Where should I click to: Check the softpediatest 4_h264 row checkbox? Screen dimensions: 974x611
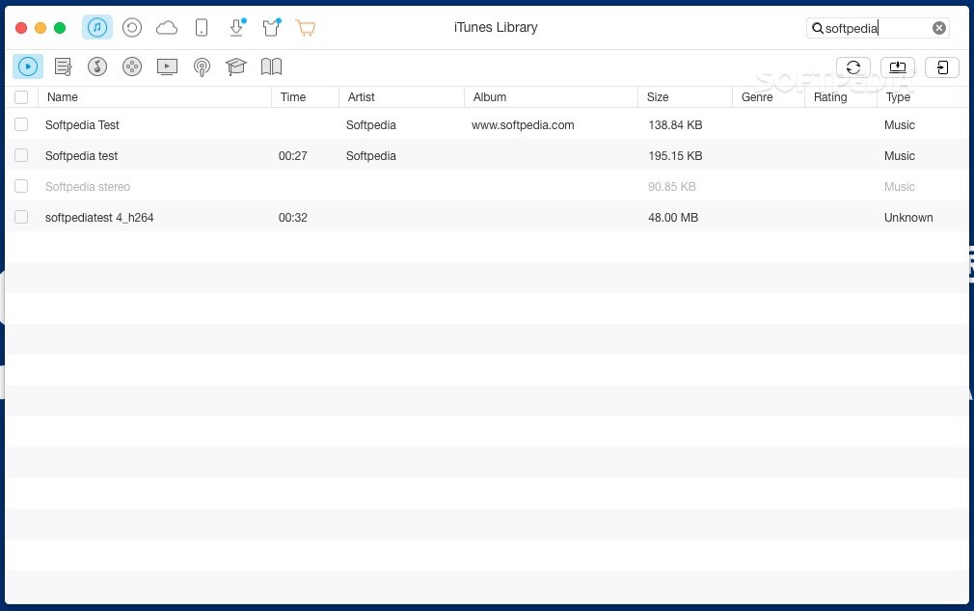click(21, 217)
